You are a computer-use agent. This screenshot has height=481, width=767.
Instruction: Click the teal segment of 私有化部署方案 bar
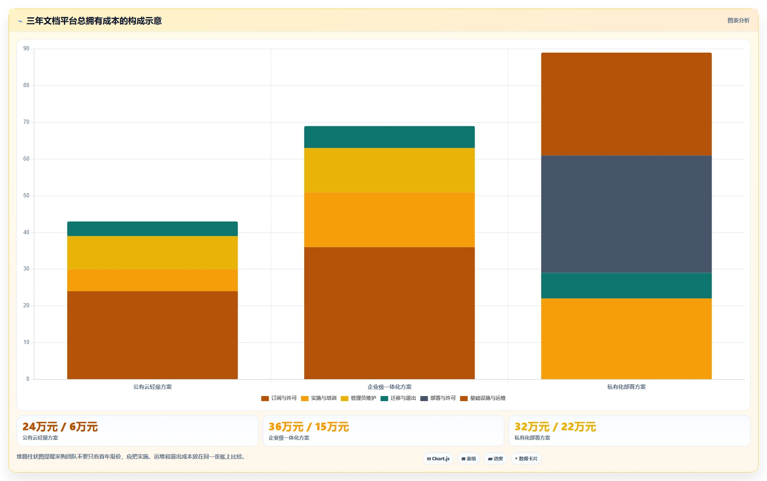626,286
